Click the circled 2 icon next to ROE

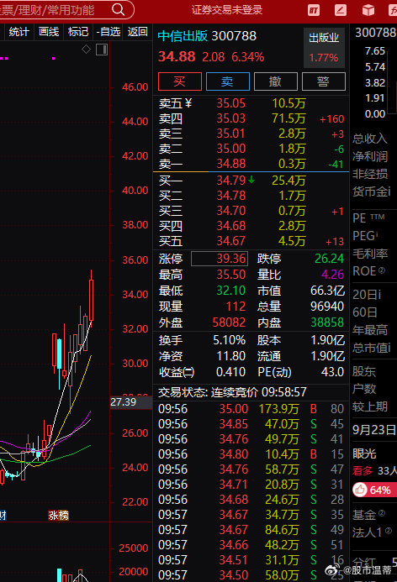pos(382,270)
